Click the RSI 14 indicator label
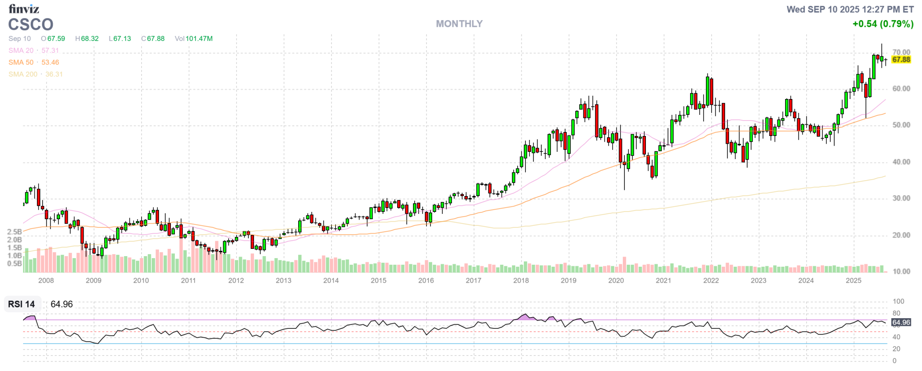 pyautogui.click(x=22, y=304)
